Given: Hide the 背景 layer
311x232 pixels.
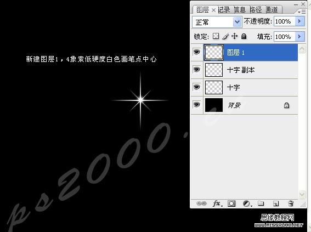Looking at the screenshot, I should (196, 105).
